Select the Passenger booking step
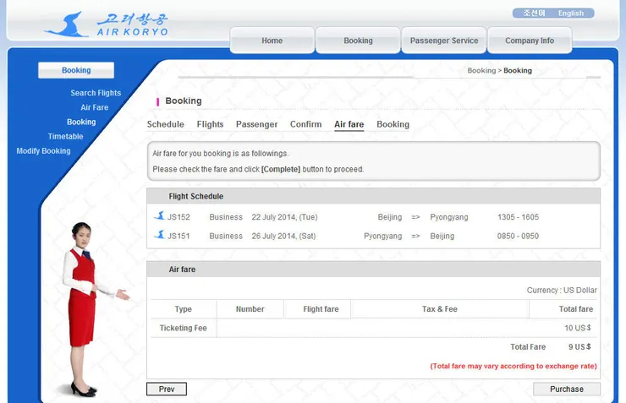The width and height of the screenshot is (626, 403). 256,124
